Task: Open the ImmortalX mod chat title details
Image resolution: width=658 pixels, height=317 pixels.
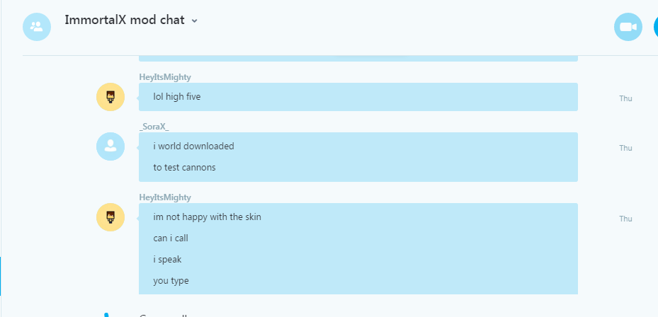Action: click(125, 20)
